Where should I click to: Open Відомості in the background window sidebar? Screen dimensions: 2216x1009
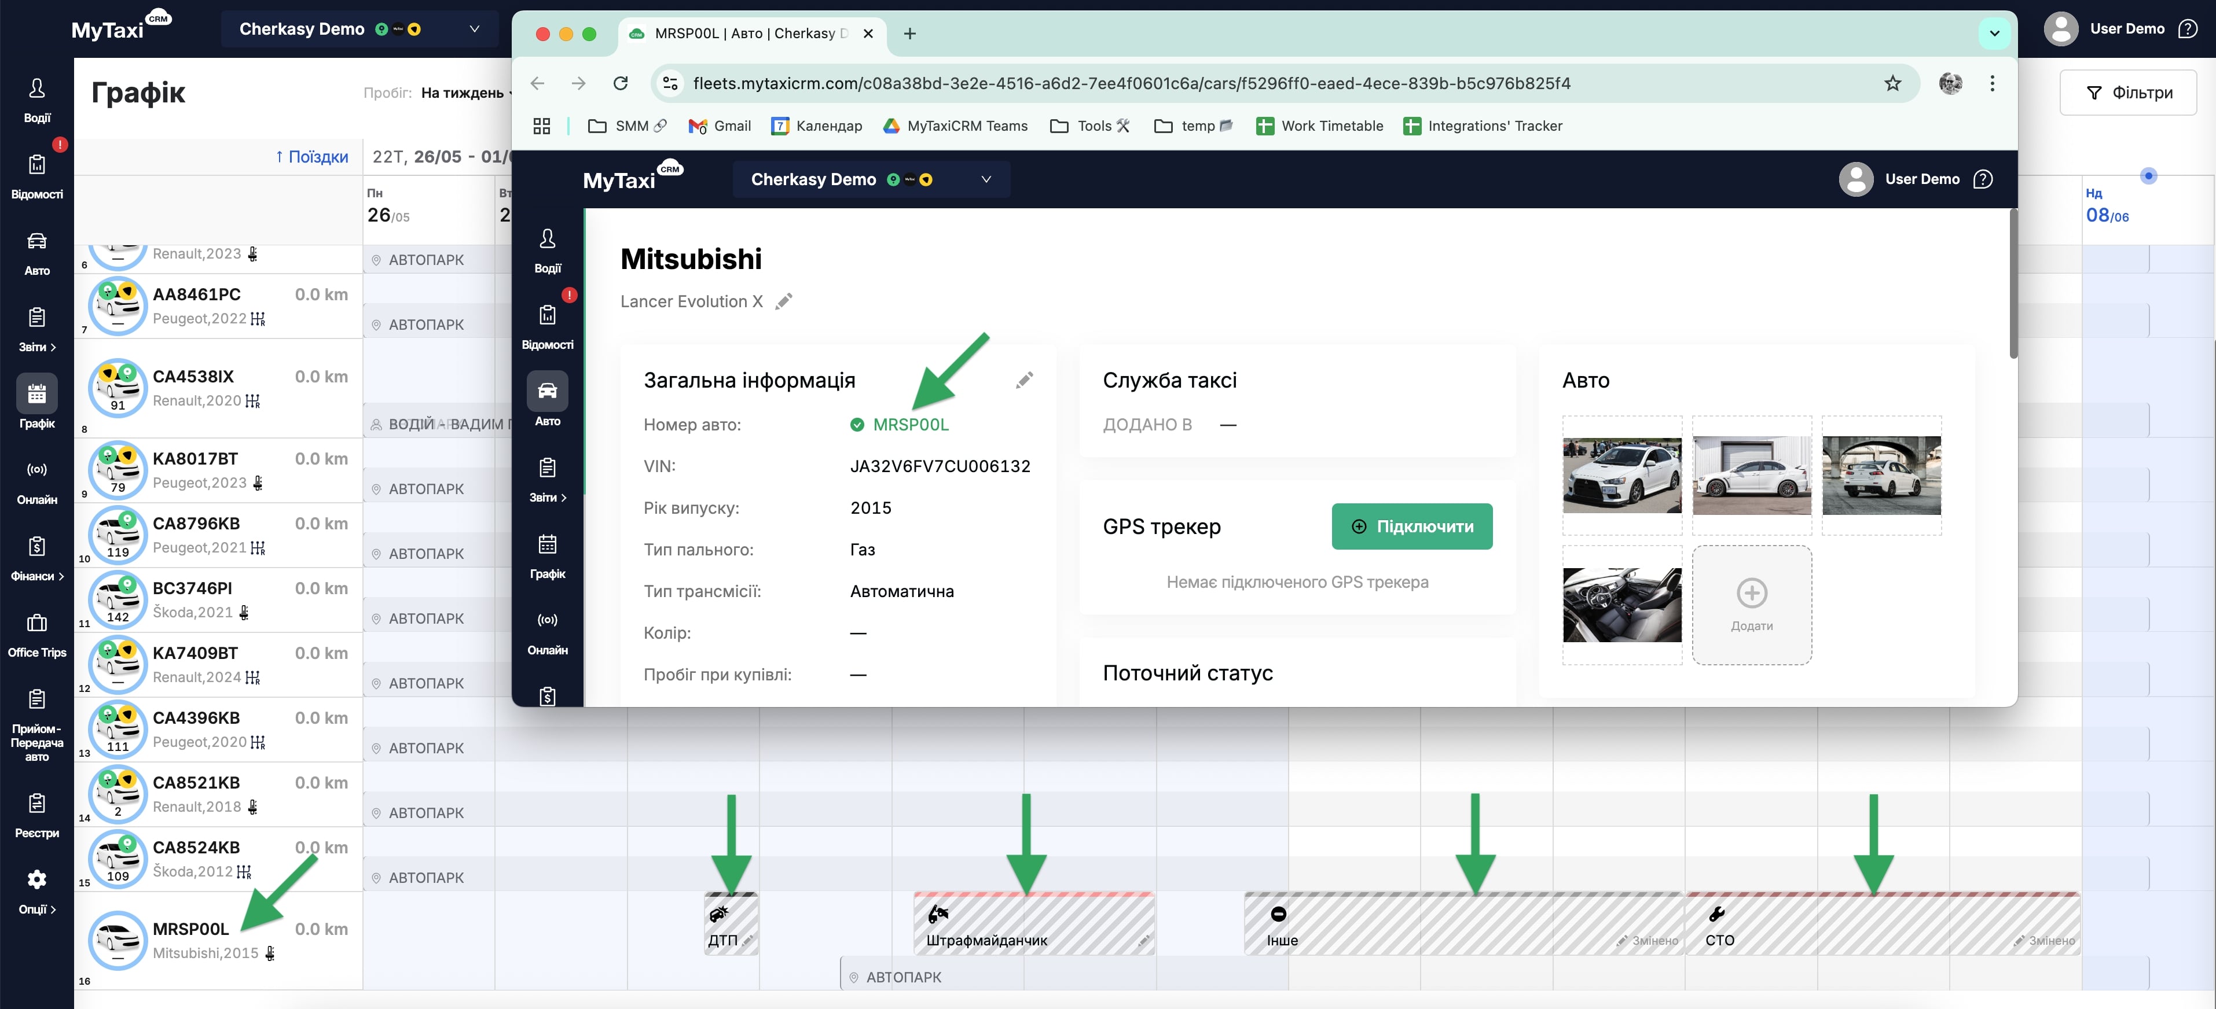[x=36, y=177]
